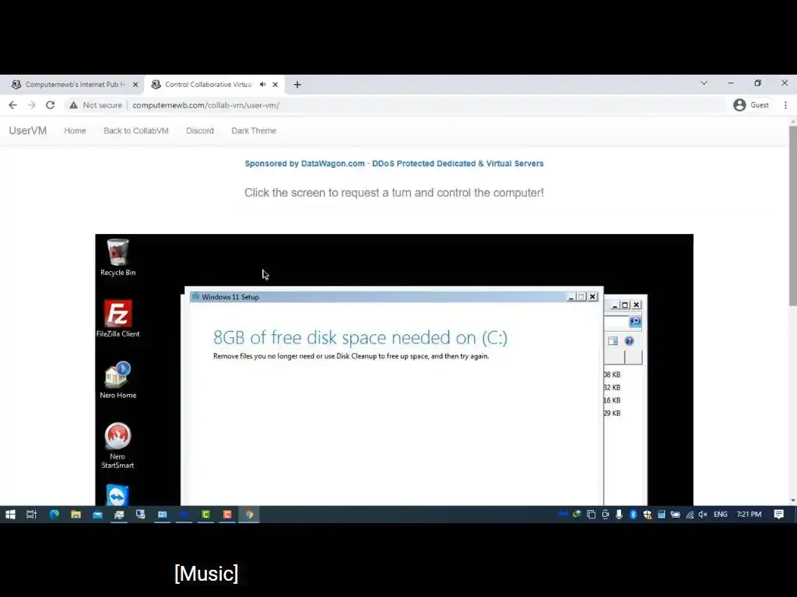Open the notification action center
The image size is (797, 597).
coord(778,515)
